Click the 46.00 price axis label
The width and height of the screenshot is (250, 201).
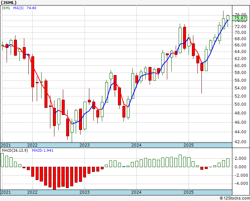(x=241, y=122)
